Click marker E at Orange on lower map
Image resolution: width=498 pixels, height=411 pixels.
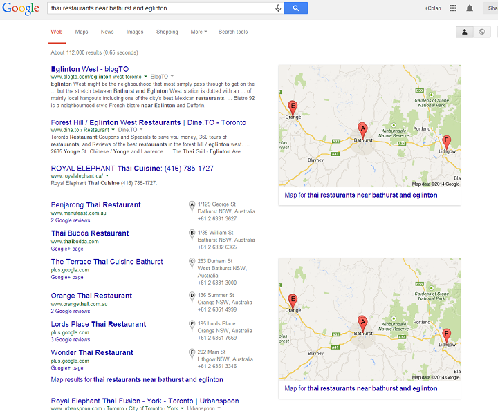point(293,301)
